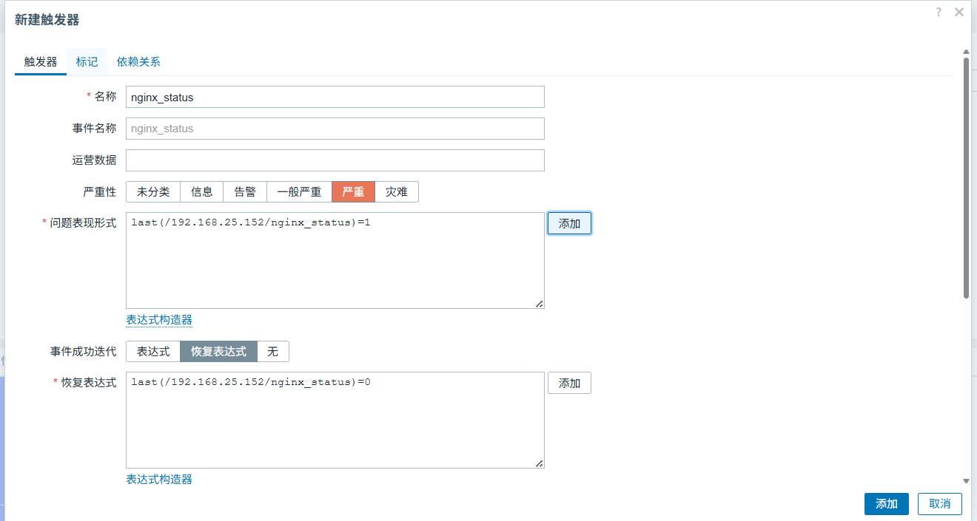Click the dialog vertical scrollbar

click(x=966, y=177)
